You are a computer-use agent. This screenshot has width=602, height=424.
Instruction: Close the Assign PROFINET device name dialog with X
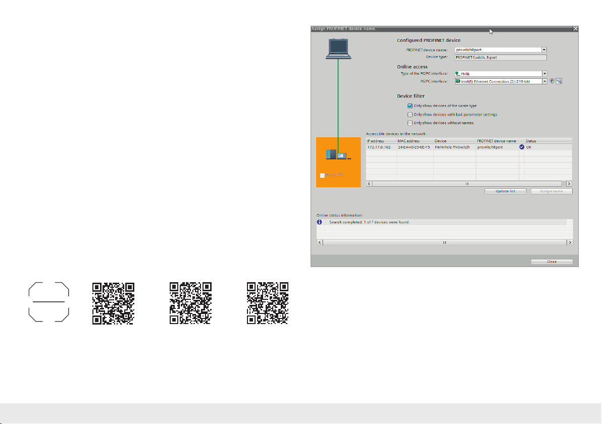[x=575, y=29]
